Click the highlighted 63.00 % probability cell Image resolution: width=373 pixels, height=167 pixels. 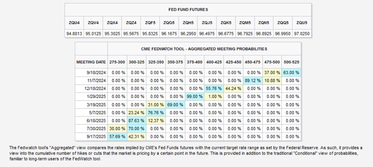coord(292,72)
